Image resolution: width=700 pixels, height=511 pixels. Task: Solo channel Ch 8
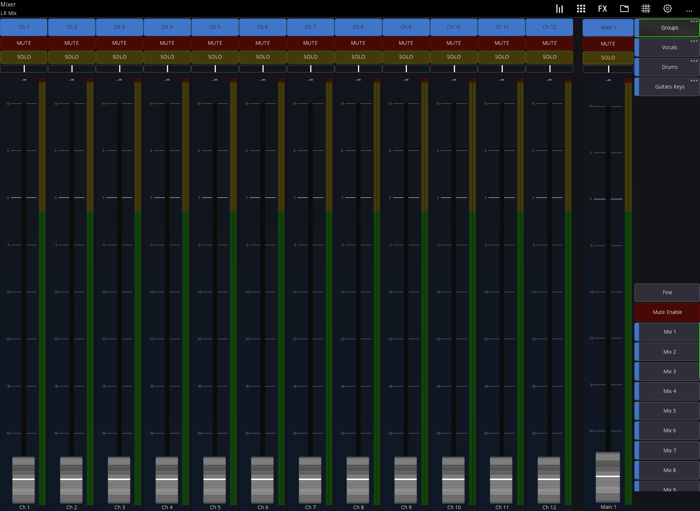(x=358, y=57)
